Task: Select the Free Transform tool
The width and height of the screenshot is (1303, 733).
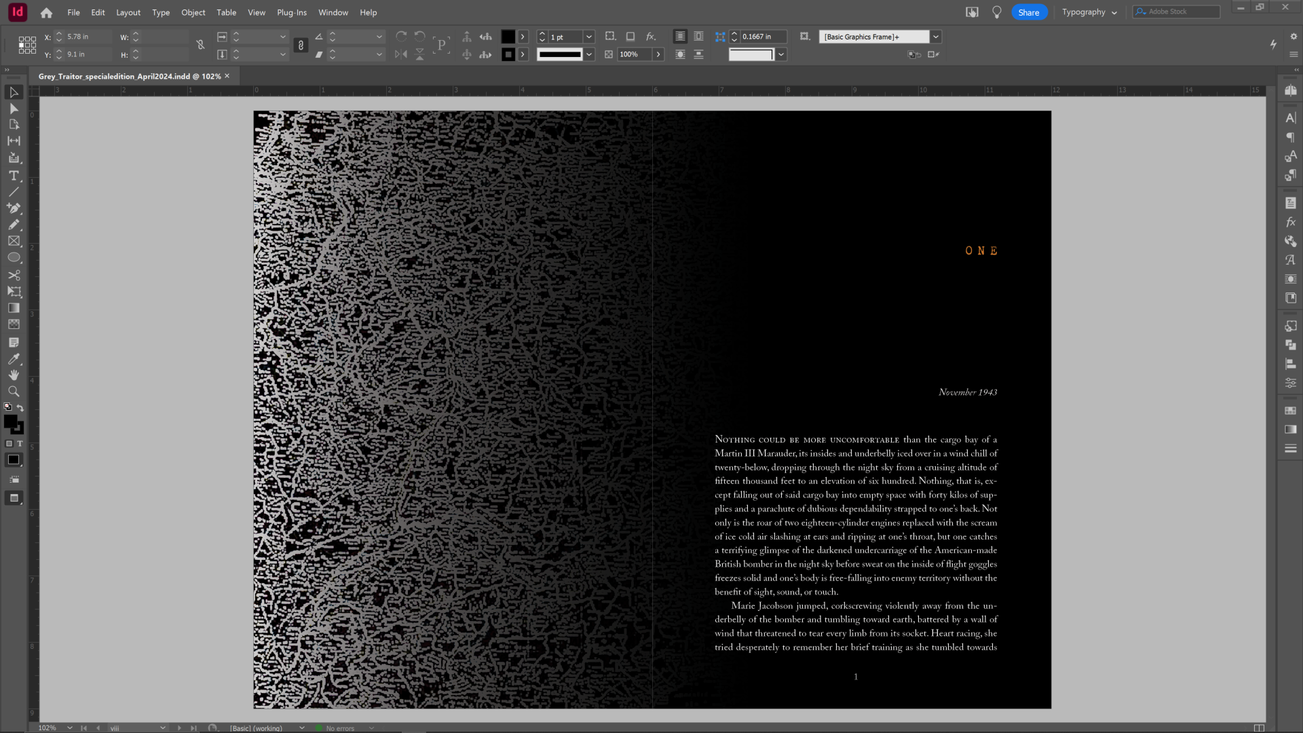Action: click(x=14, y=291)
